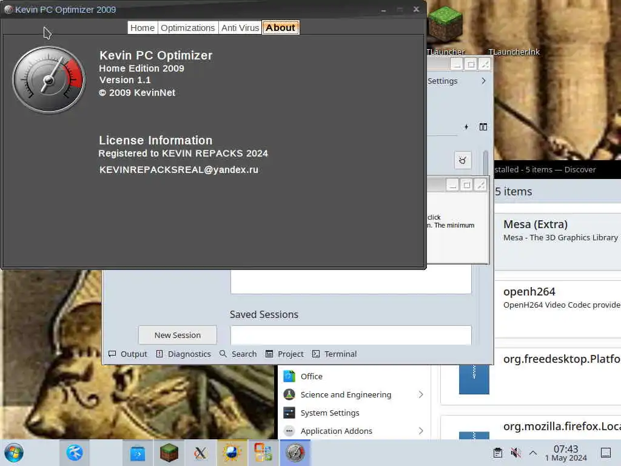
Task: Open the Optimizations tab
Action: point(188,28)
